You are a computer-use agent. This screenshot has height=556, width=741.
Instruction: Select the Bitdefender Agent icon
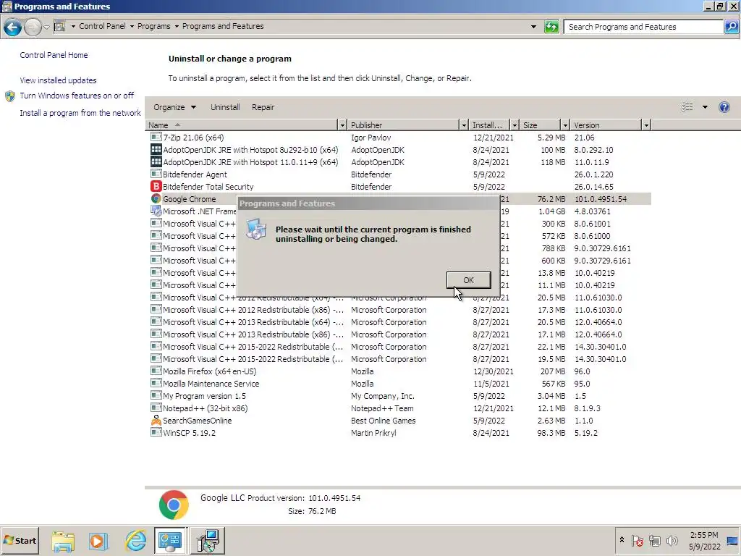click(x=156, y=174)
